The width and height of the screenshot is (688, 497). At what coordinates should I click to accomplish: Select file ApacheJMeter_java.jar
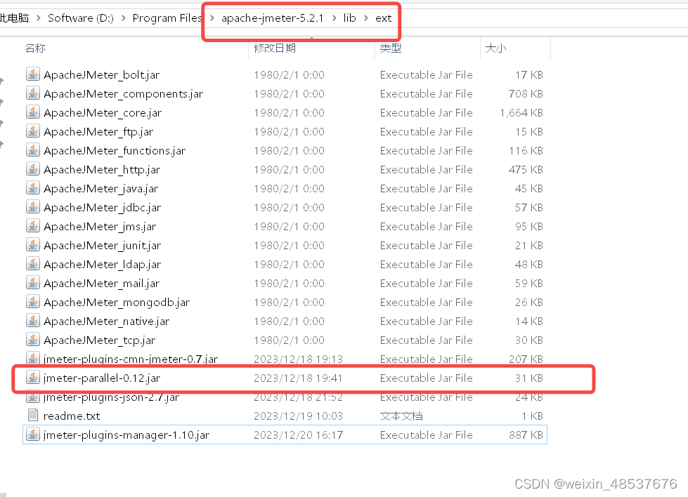click(101, 188)
